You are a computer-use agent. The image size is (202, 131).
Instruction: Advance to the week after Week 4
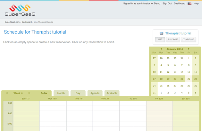click(x=29, y=93)
